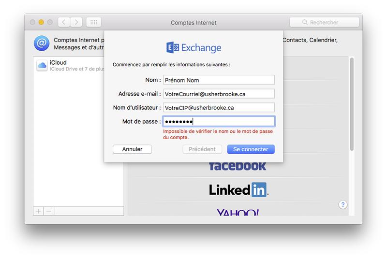Screen dimensions: 387x259
Task: Click the back navigation arrow in toolbar
Action: point(64,22)
